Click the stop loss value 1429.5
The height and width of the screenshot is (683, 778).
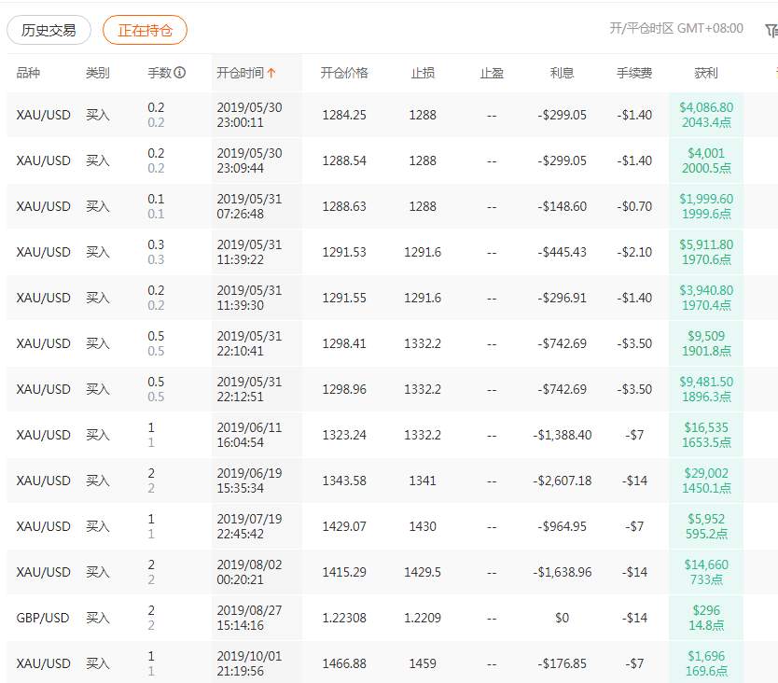[423, 572]
